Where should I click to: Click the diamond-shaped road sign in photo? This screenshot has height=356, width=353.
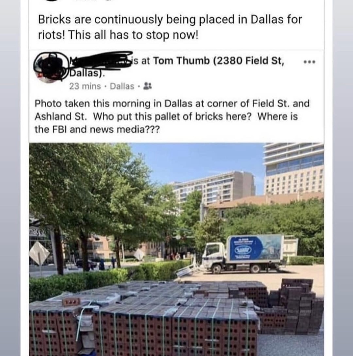tap(39, 253)
